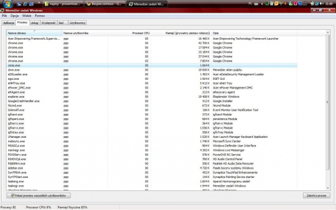336x210 pixels.
Task: Click the network connection tray icon
Action: point(317,3)
